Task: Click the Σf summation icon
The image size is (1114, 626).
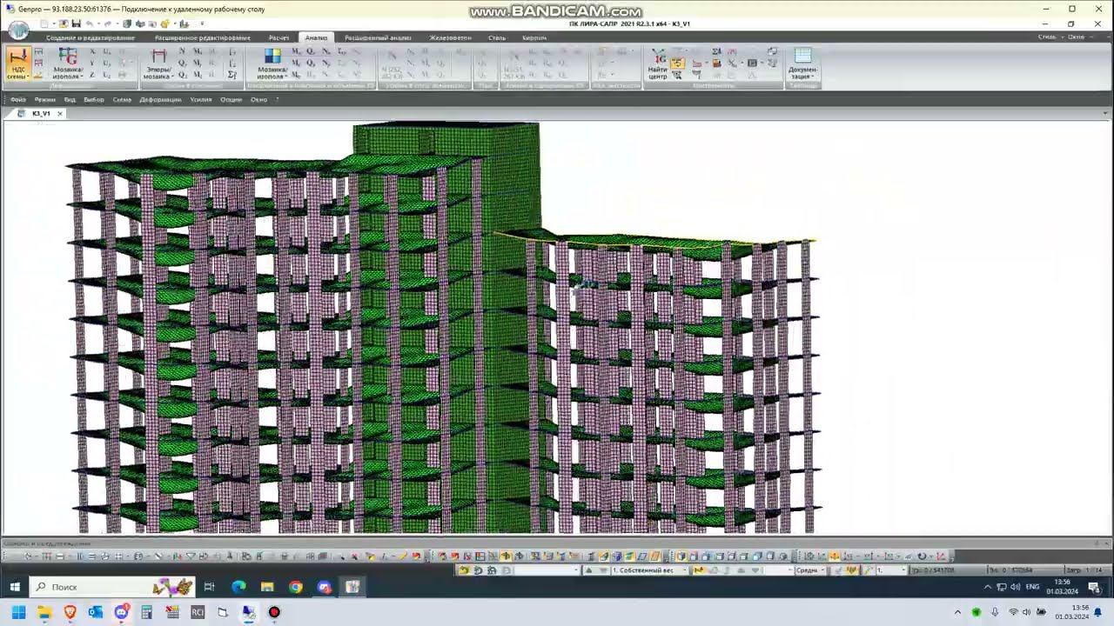Action: tap(232, 75)
